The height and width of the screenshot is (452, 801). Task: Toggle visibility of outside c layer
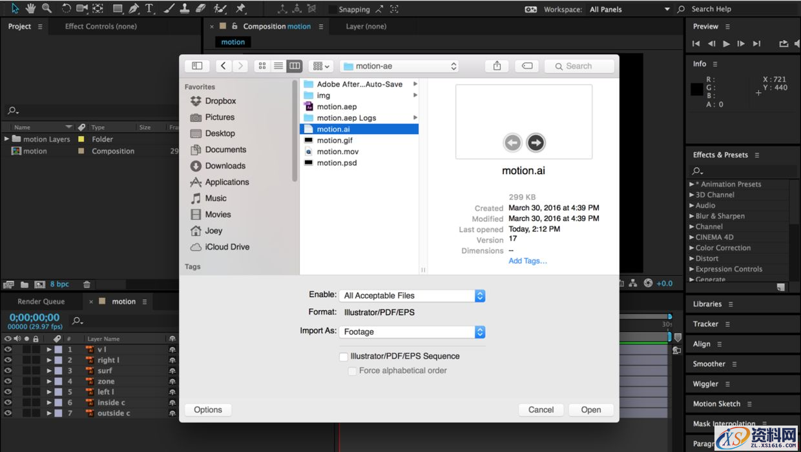coord(8,413)
